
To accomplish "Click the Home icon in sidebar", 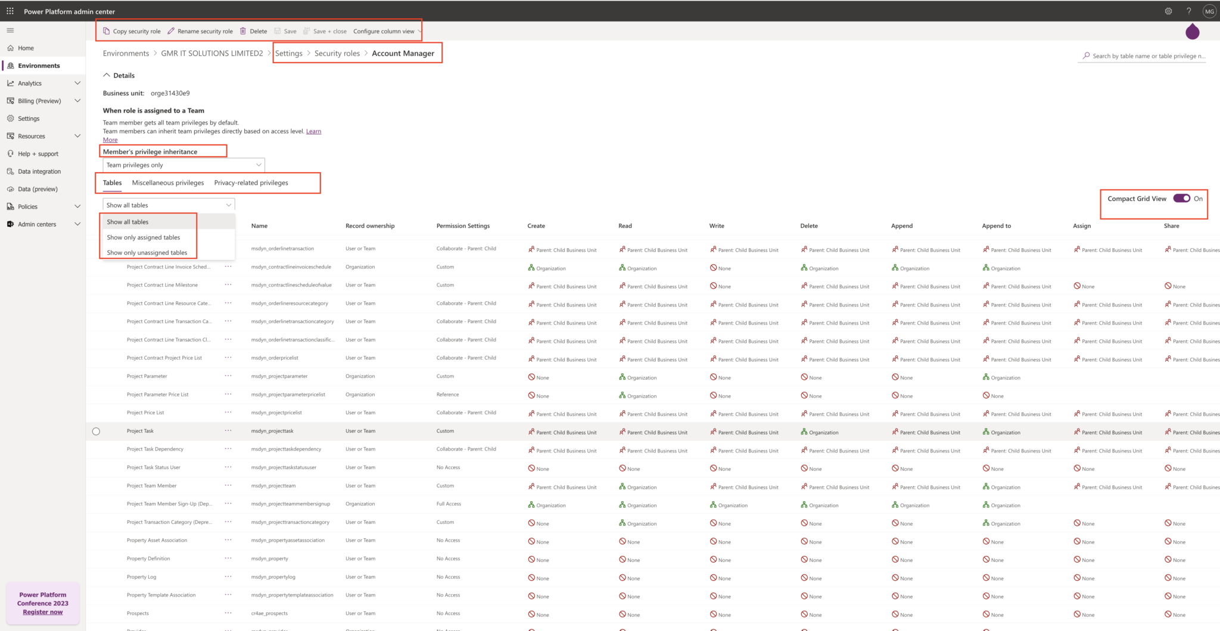I will click(11, 48).
